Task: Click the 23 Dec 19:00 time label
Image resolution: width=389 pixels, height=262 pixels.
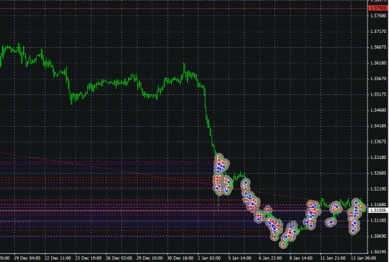Action: pyautogui.click(x=88, y=258)
